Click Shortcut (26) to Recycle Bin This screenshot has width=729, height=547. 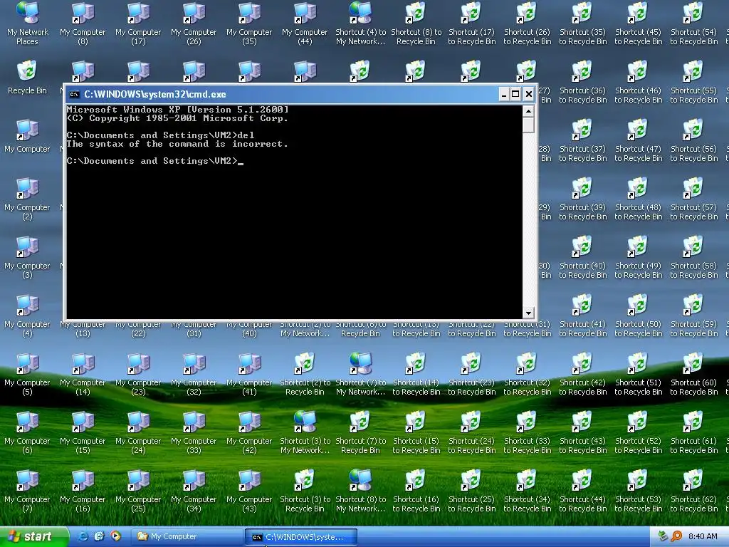click(528, 24)
